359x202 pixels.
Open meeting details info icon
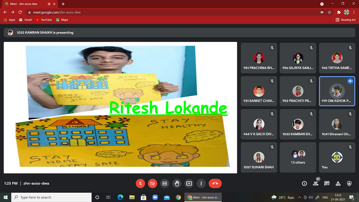304,183
